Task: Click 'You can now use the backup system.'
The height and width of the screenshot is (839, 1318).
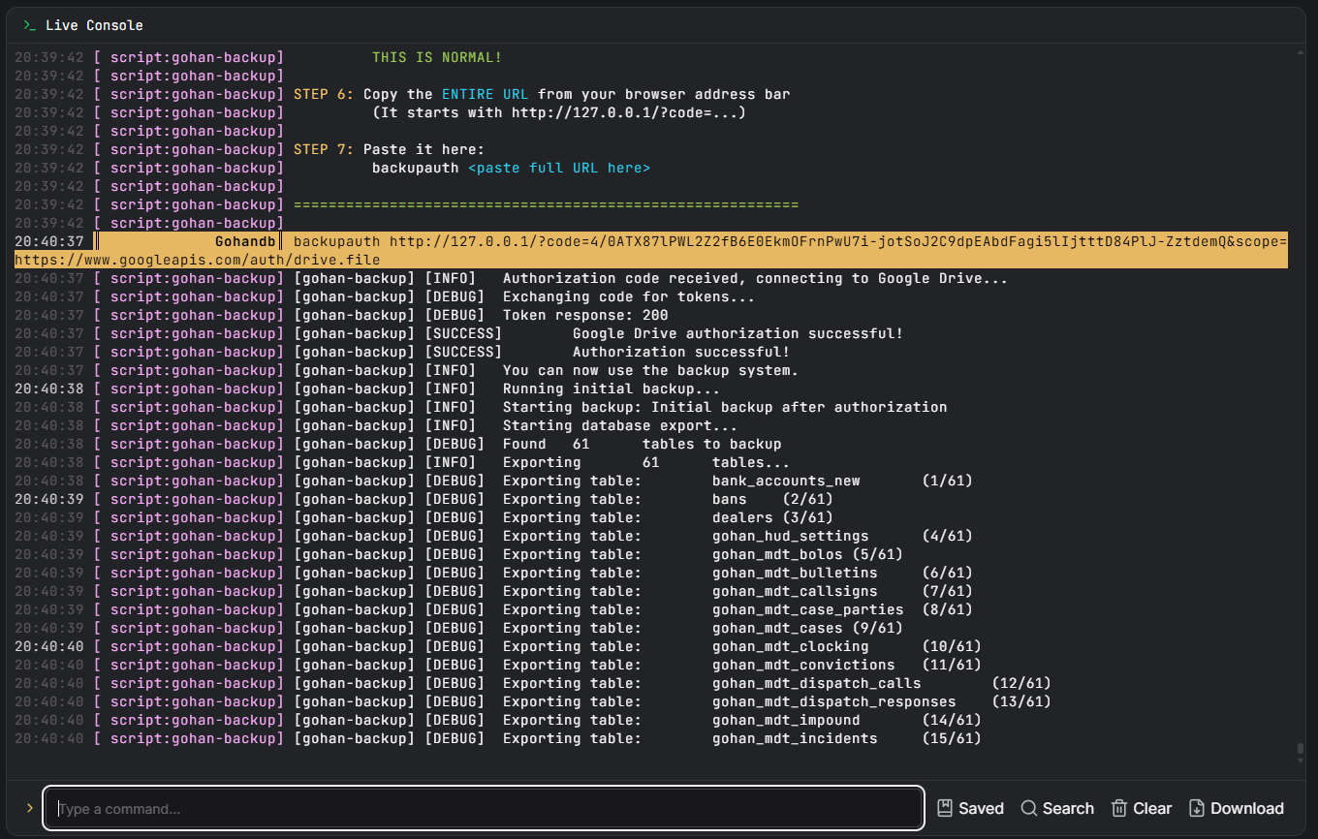Action: pyautogui.click(x=650, y=370)
